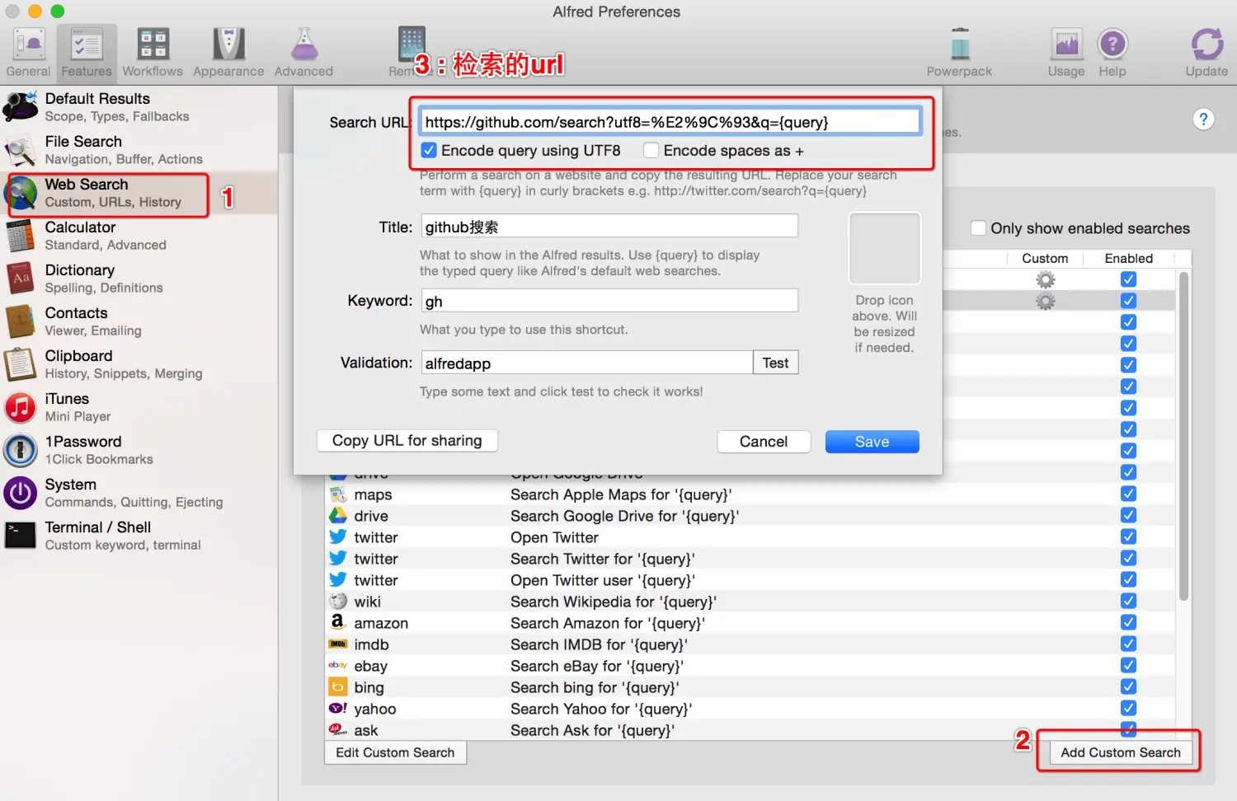Select the Search Ask row

[750, 730]
